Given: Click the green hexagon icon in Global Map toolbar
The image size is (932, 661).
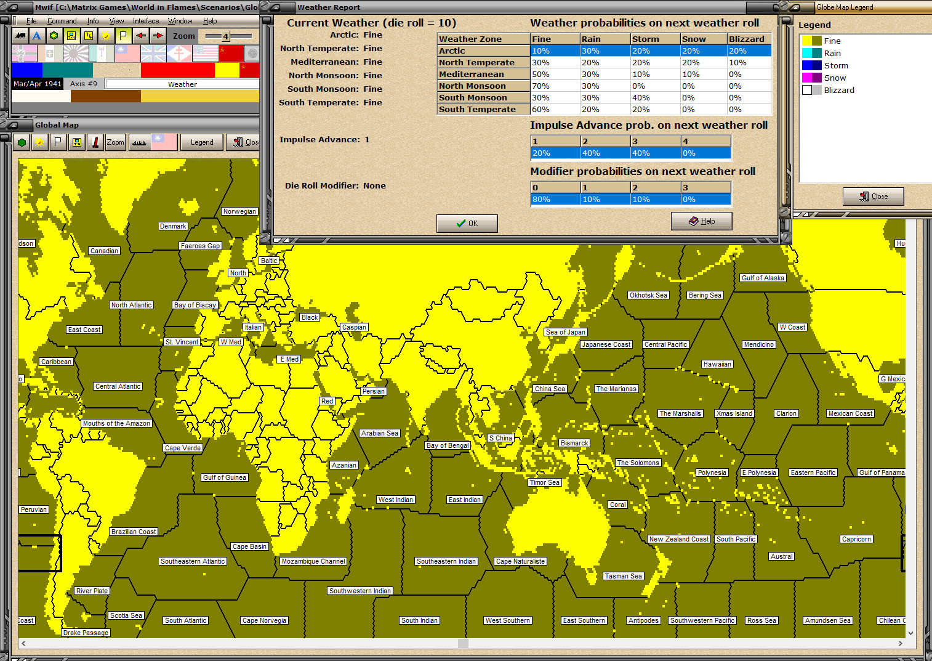Looking at the screenshot, I should 22,142.
